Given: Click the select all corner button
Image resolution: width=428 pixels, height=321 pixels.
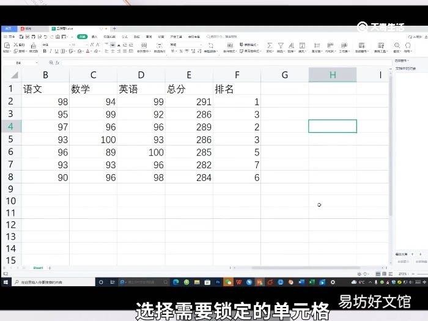Looking at the screenshot, I should [x=12, y=75].
